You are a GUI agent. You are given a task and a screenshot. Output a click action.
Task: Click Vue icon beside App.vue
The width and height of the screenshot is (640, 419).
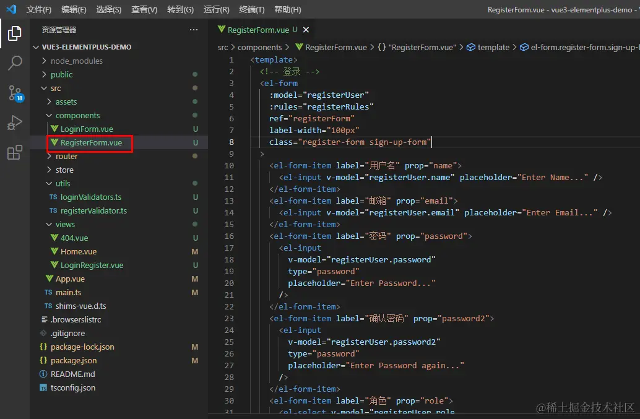pos(50,279)
